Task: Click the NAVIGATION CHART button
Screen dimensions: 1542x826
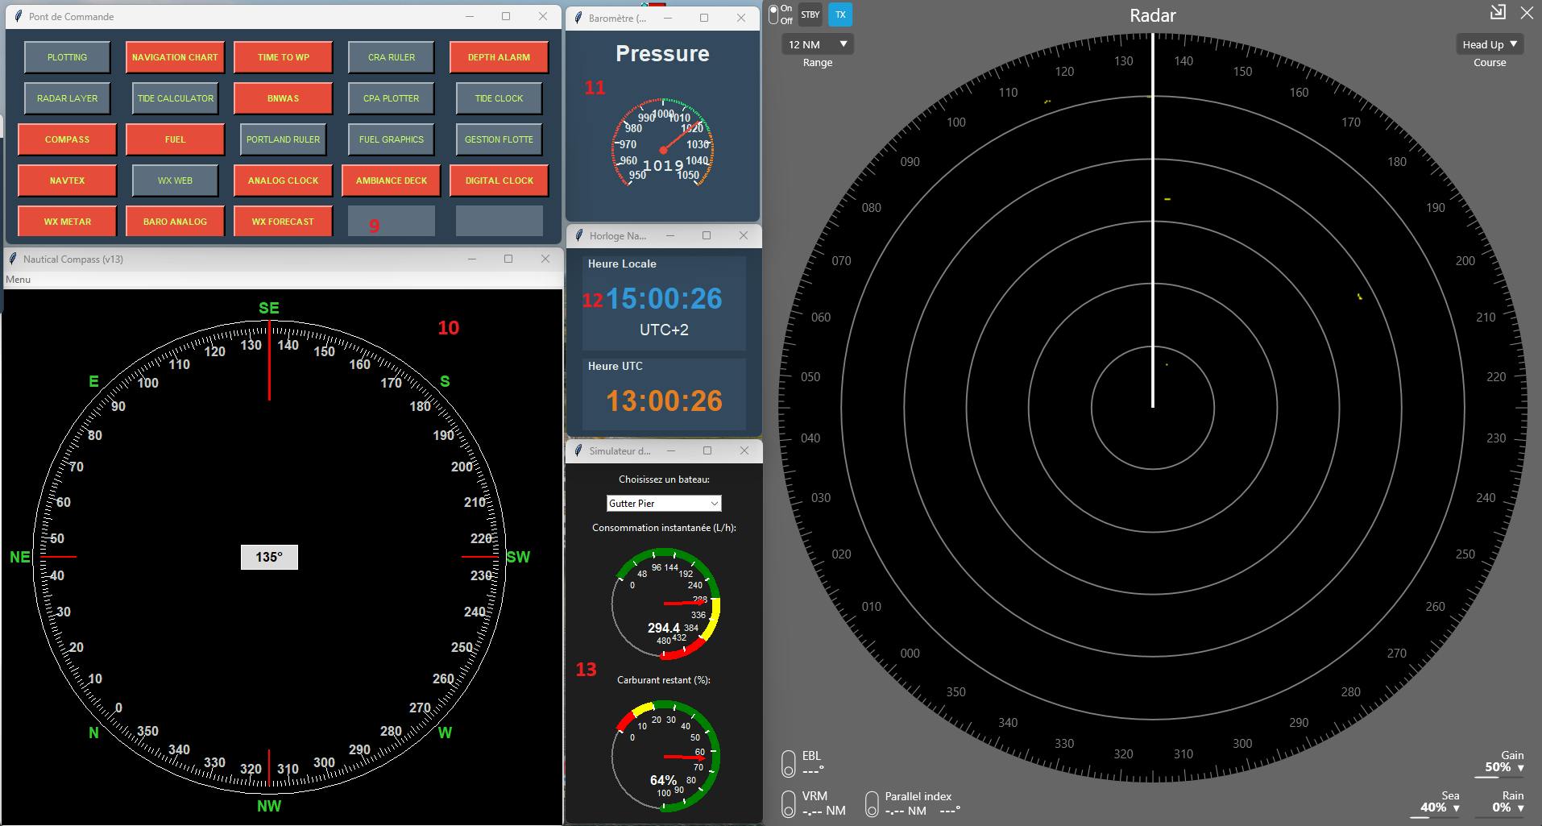Action: (x=175, y=57)
